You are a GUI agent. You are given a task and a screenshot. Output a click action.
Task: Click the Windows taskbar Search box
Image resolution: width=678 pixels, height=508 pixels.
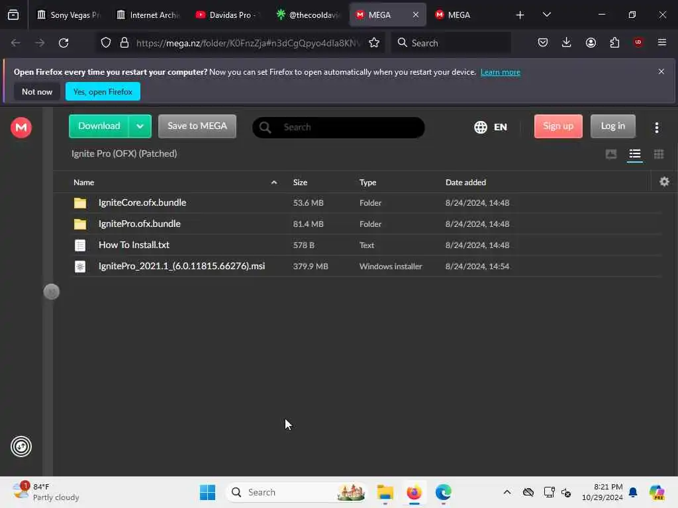click(296, 492)
